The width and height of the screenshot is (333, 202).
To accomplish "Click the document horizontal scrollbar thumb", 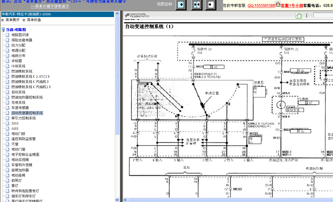I will point(230,200).
